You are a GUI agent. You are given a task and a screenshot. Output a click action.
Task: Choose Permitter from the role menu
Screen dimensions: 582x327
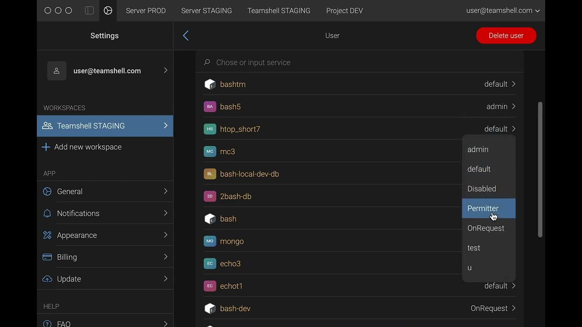pos(483,208)
